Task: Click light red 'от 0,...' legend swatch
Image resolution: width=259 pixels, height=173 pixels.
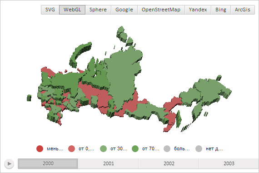Action: [x=71, y=148]
